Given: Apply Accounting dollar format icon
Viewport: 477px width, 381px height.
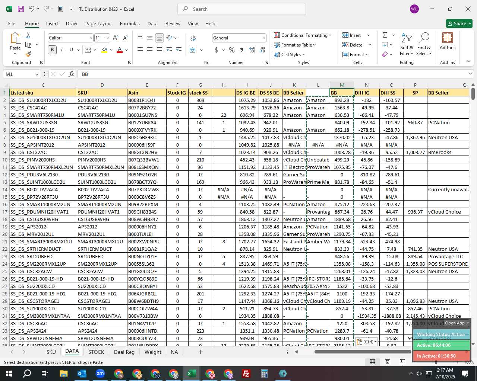Looking at the screenshot, I should click(216, 50).
